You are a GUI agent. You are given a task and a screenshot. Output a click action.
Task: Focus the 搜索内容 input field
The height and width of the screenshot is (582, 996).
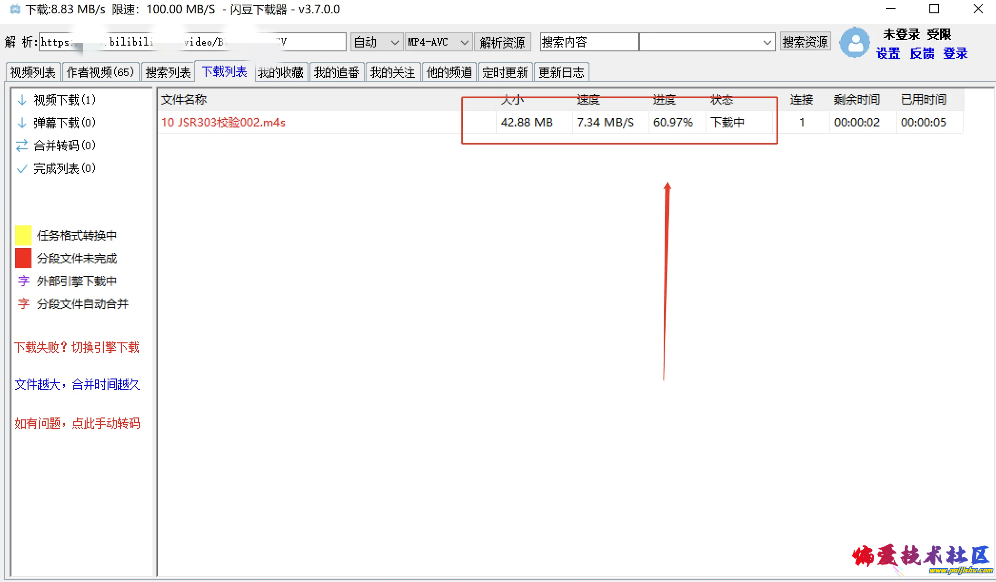588,42
